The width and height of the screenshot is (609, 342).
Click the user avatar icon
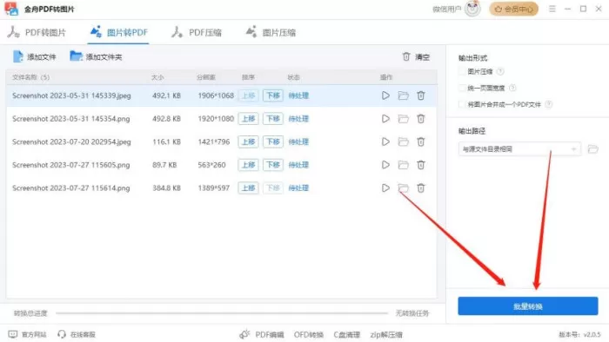(472, 9)
